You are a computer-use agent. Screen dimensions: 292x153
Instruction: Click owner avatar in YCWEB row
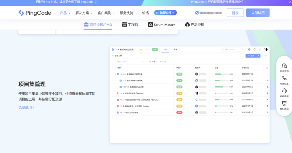196,87
